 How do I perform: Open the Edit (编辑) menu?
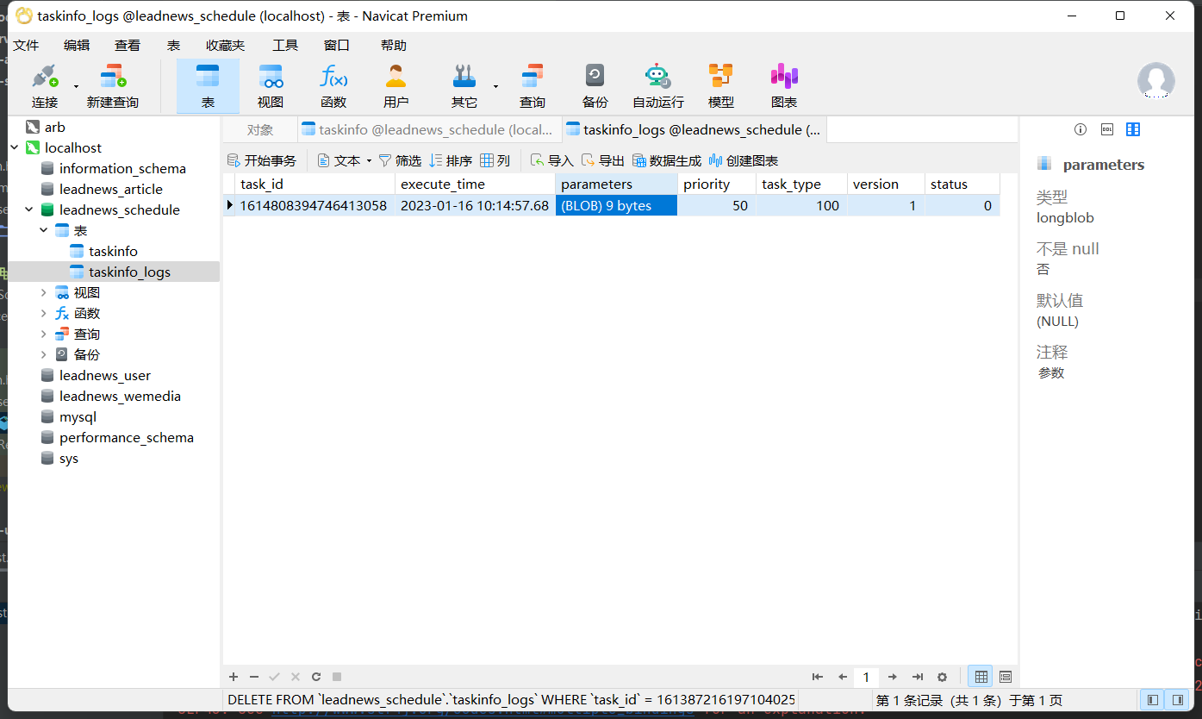click(x=77, y=45)
